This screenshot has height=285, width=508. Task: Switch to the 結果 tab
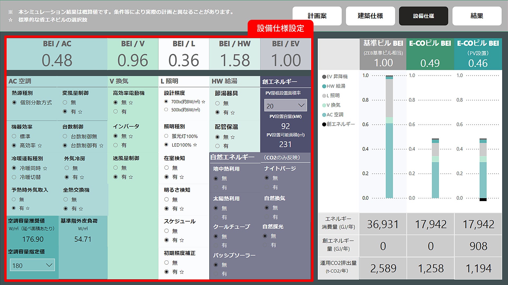pyautogui.click(x=477, y=16)
